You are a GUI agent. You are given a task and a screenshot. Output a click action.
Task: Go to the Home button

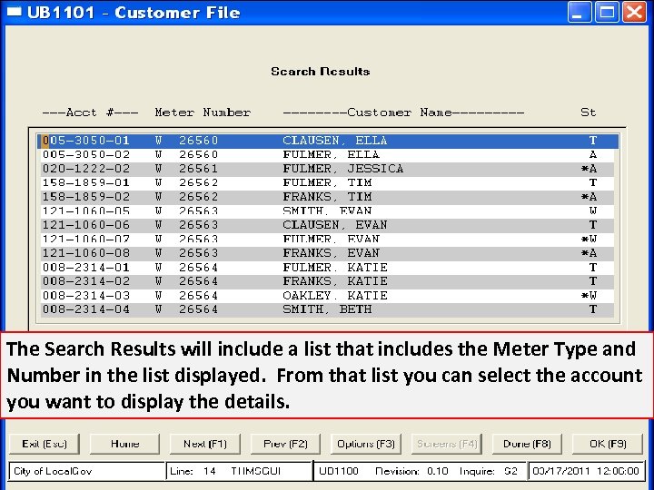124,444
